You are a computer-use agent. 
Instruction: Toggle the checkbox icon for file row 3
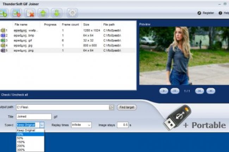[x=3, y=41]
